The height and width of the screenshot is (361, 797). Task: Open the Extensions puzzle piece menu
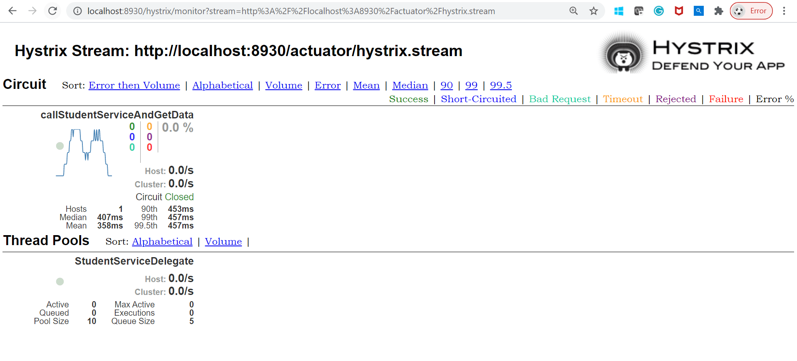point(718,11)
